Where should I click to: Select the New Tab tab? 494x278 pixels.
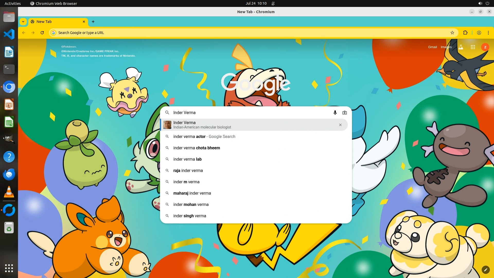57,22
